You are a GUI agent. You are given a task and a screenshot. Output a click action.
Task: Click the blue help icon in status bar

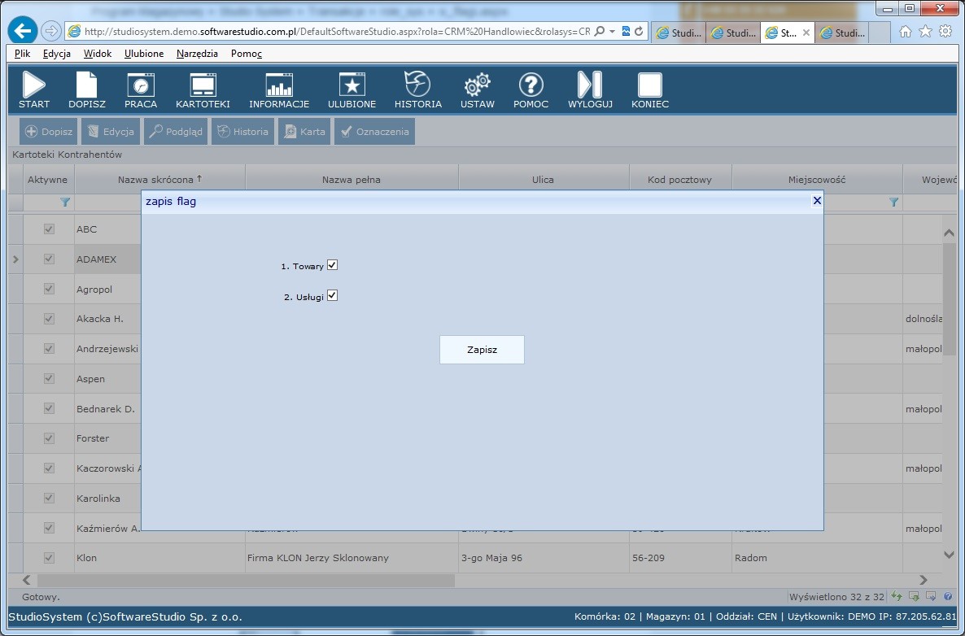(x=948, y=596)
